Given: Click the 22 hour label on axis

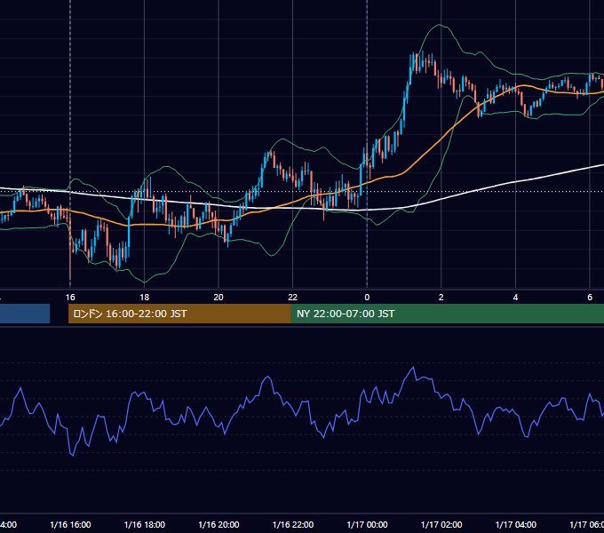Looking at the screenshot, I should pos(293,298).
